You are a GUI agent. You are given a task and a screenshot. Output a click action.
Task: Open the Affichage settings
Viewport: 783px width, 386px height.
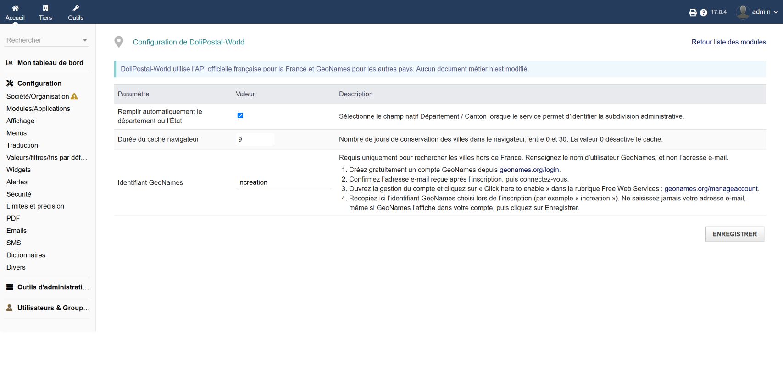coord(20,121)
